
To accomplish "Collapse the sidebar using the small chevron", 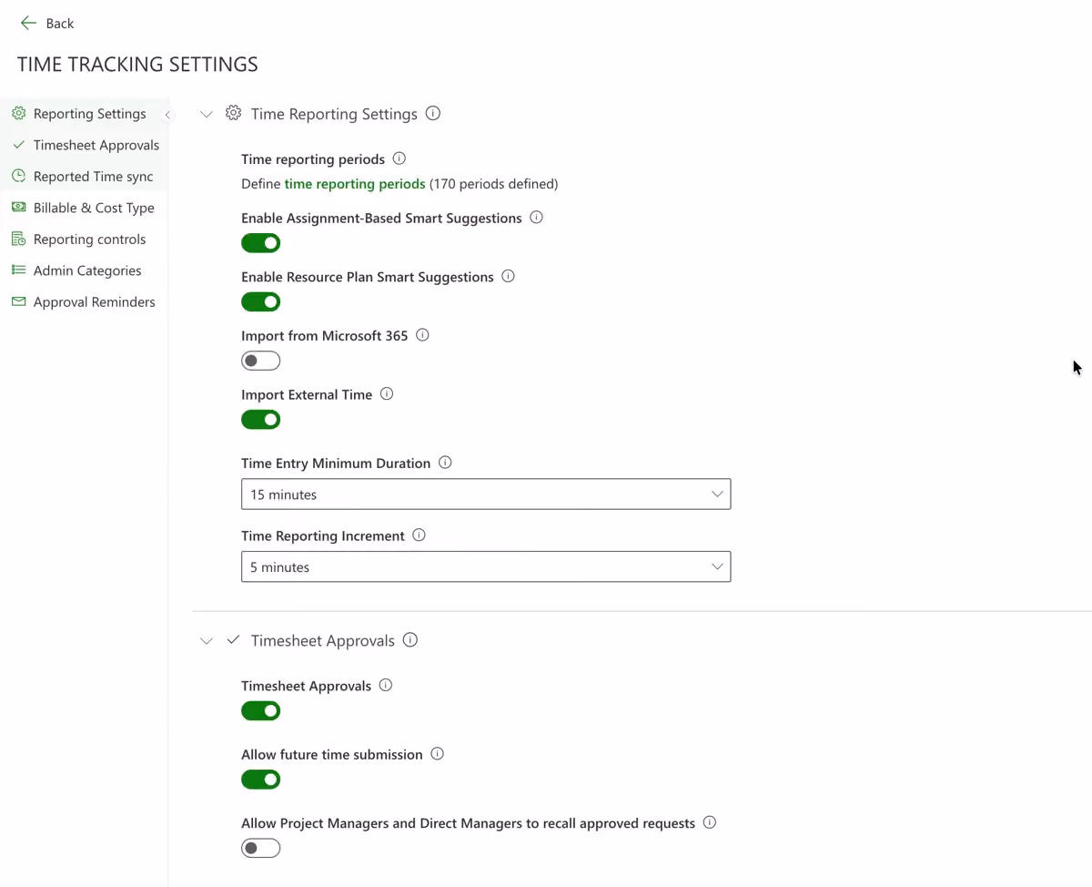I will pos(167,114).
